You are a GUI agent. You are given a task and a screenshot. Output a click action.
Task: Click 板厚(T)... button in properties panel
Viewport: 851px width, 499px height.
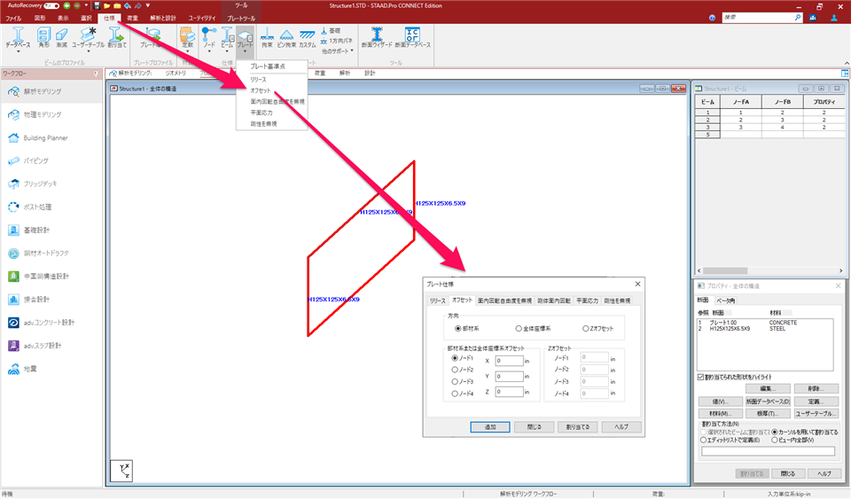tap(768, 414)
